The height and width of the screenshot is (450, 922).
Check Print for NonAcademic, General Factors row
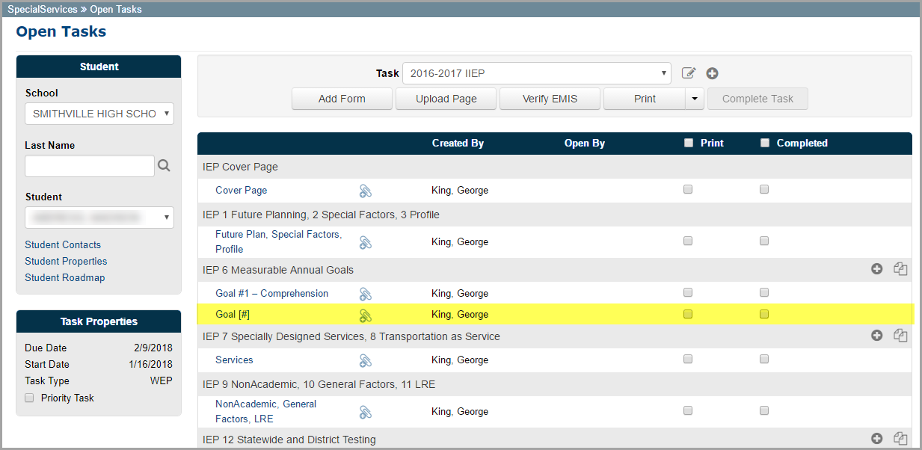688,410
